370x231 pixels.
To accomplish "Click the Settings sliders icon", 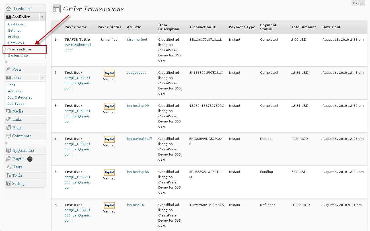I will click(x=9, y=183).
